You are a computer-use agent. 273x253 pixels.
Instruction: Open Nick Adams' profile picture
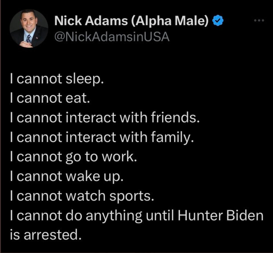(x=29, y=29)
